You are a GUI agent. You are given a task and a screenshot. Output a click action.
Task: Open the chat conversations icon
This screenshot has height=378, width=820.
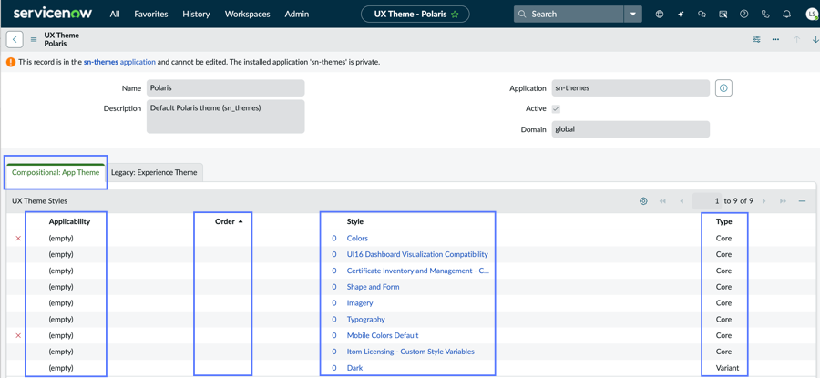702,15
